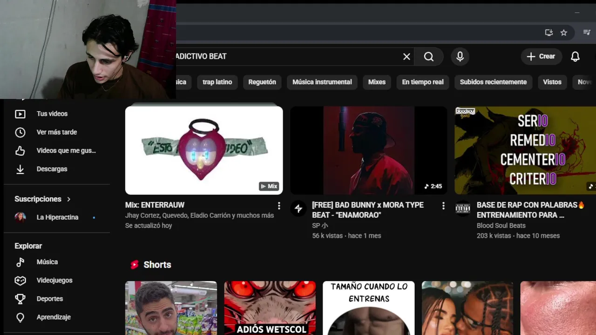Click the SP channel lightning avatar

(298, 208)
